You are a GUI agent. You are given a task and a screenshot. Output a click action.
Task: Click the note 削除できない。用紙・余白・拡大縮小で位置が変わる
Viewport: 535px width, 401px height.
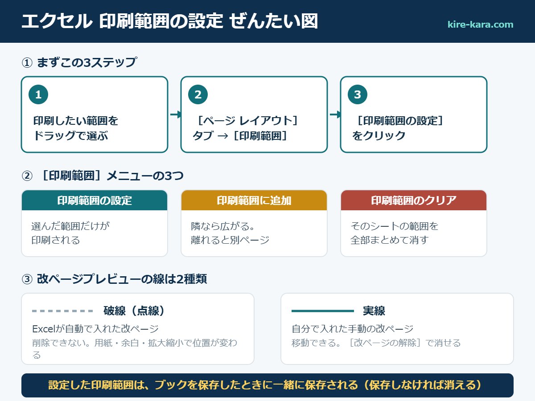[x=135, y=349]
